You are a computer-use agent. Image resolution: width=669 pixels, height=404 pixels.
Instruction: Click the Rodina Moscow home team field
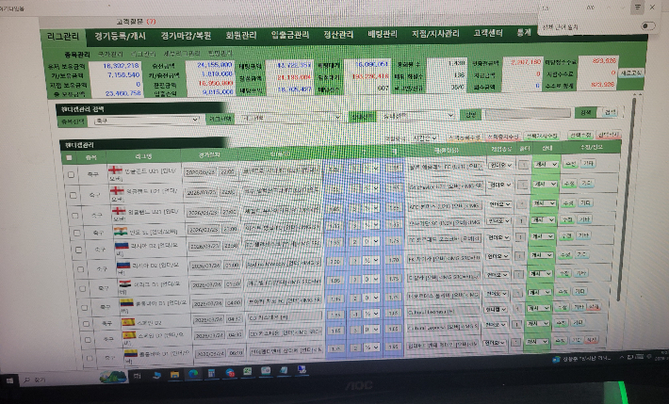[284, 264]
